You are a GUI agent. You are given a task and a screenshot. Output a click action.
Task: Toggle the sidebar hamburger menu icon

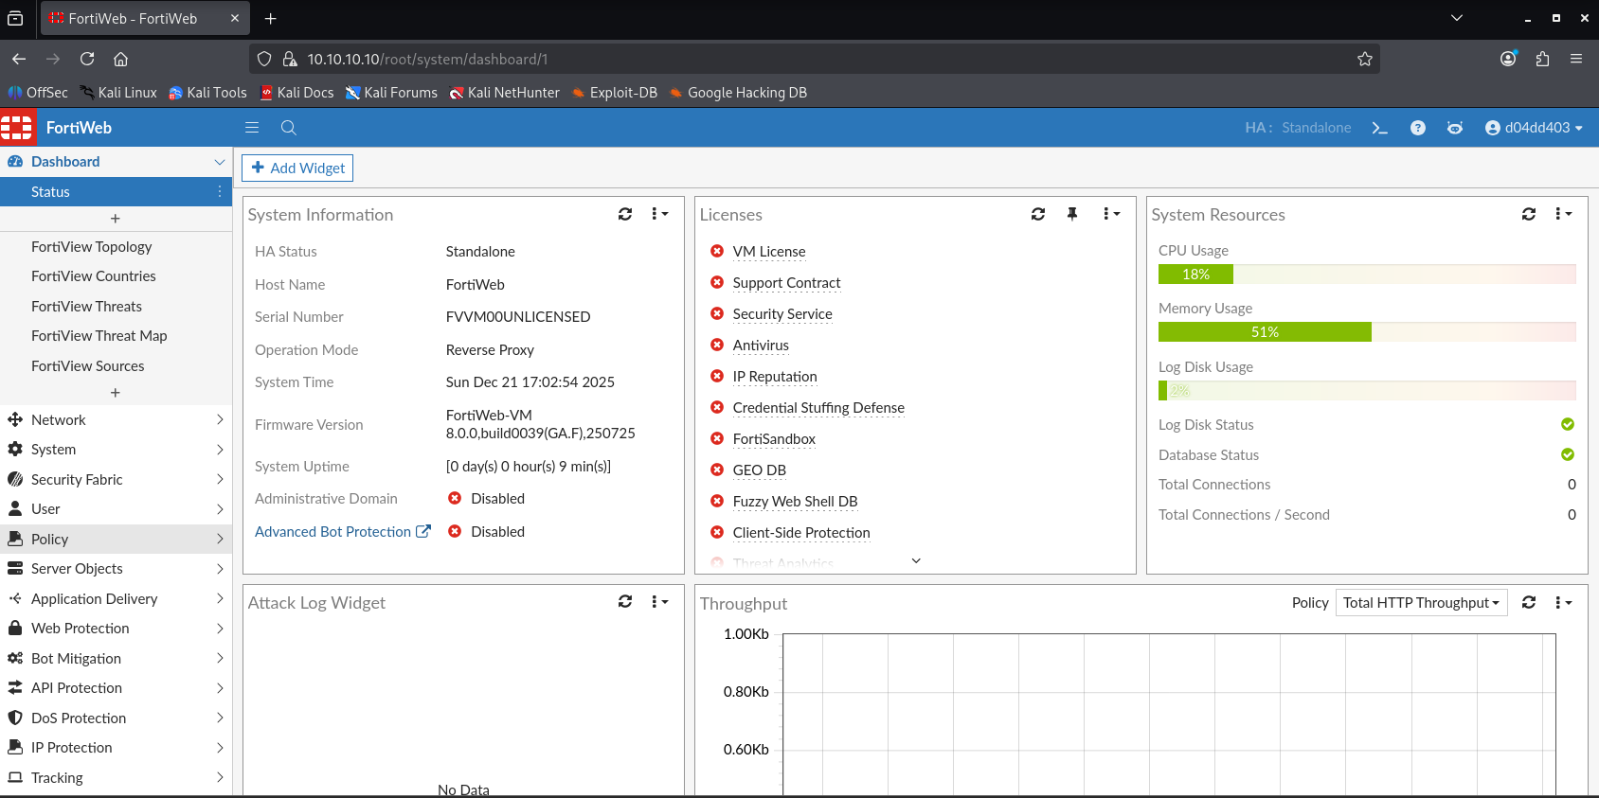click(252, 128)
